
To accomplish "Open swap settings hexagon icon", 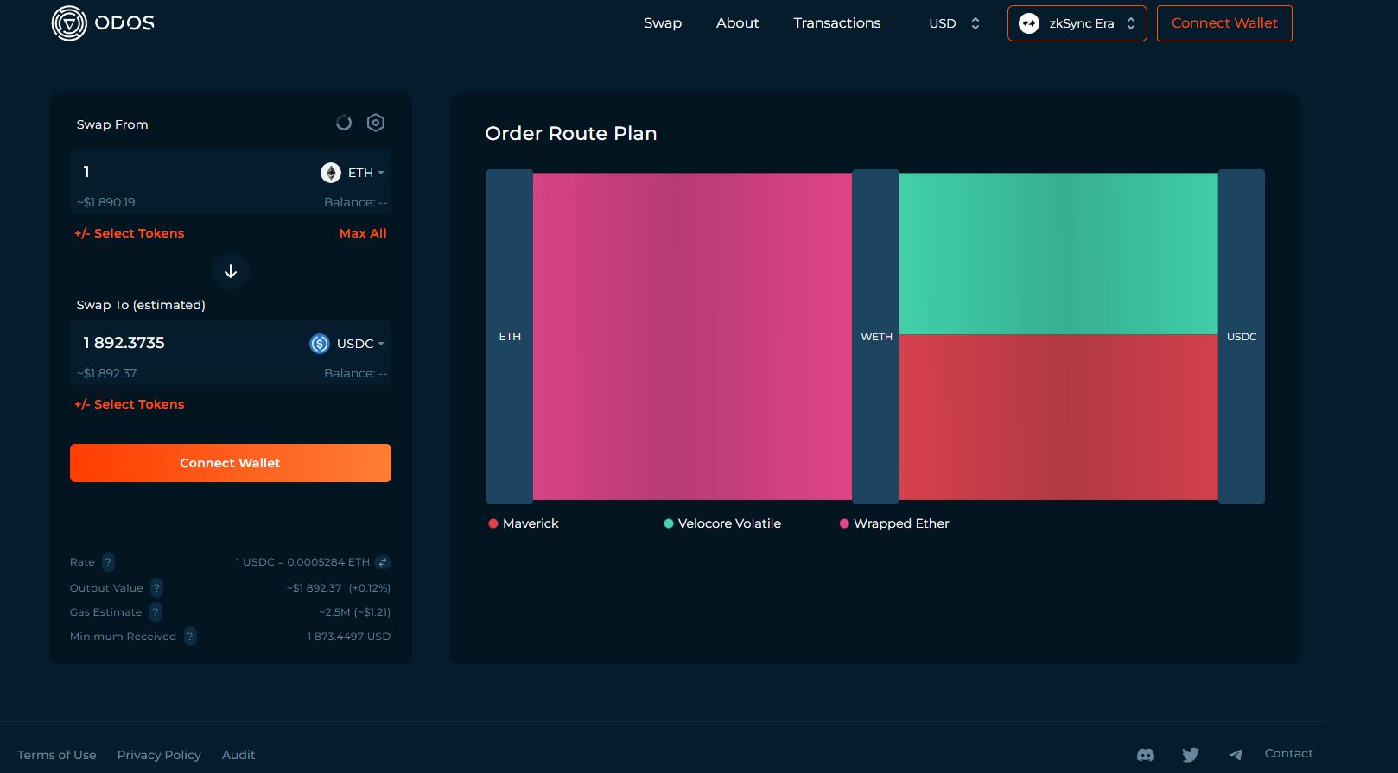I will [x=376, y=123].
